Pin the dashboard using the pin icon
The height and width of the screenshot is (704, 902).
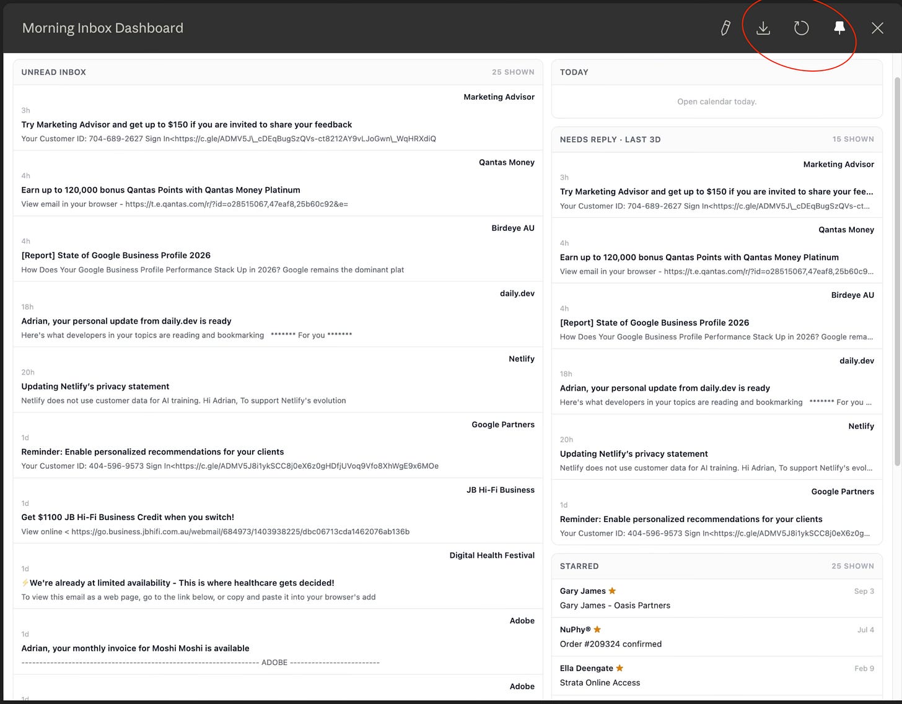pos(839,28)
